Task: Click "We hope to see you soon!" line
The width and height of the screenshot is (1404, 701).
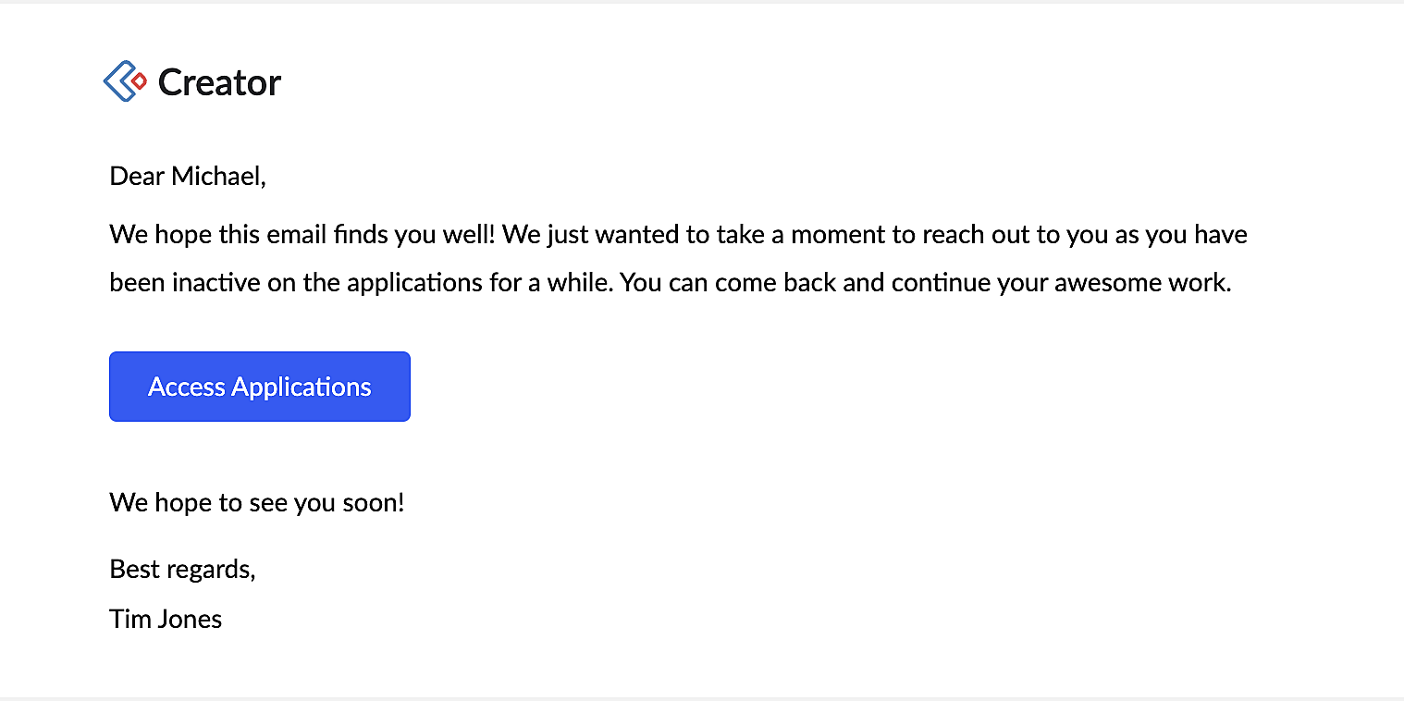Action: pyautogui.click(x=257, y=503)
